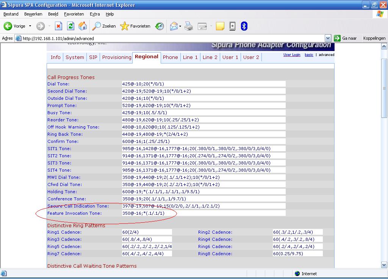The width and height of the screenshot is (388, 279).
Task: Click the Ring4 Cadence input field
Action: 298,239
